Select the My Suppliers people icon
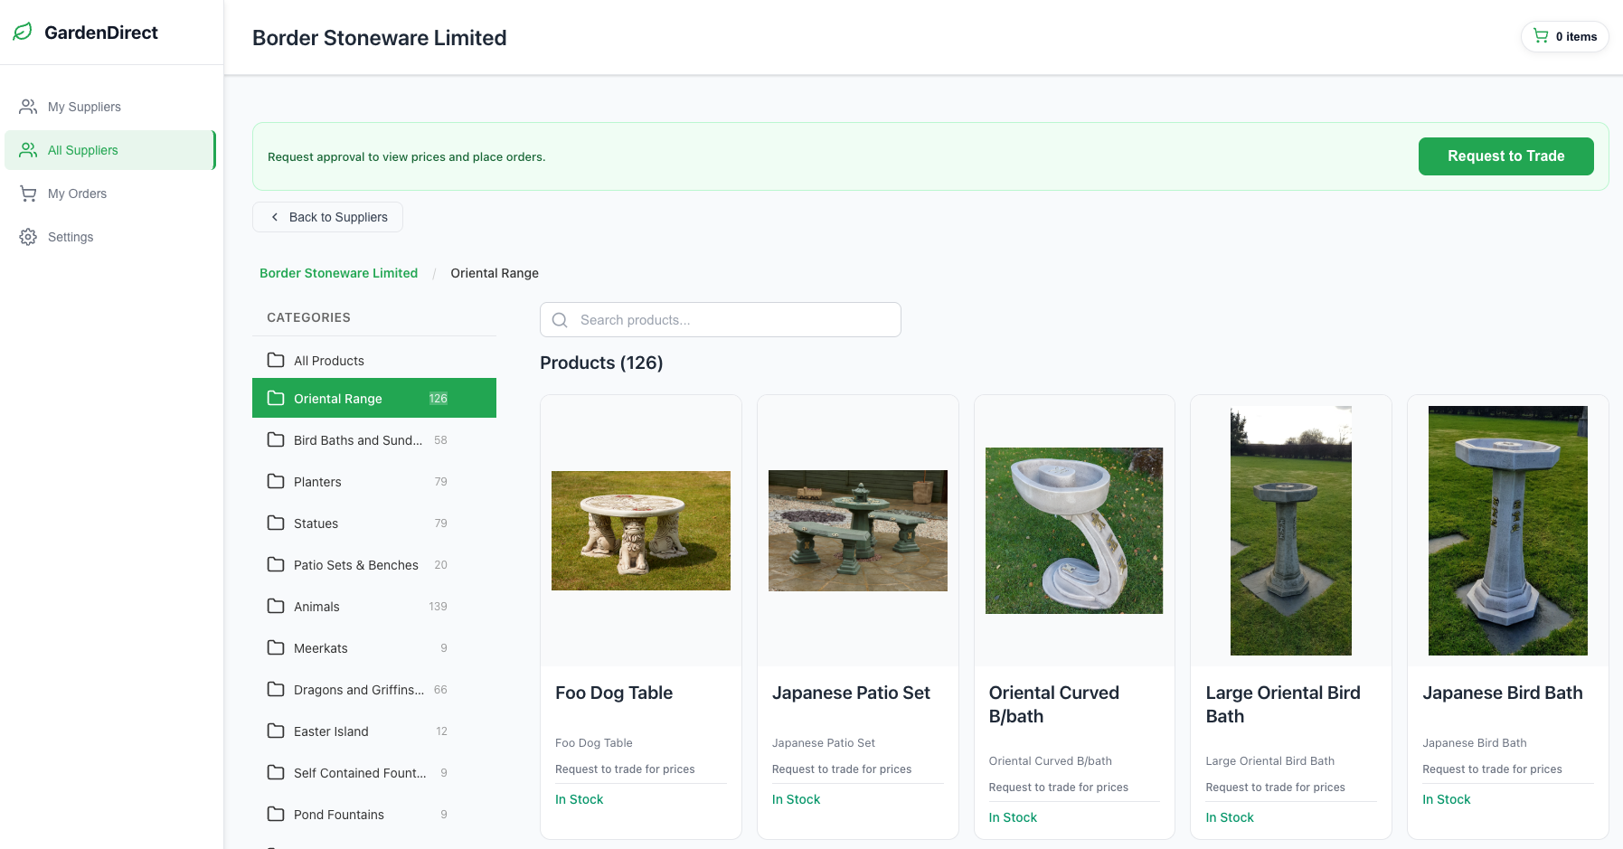1623x849 pixels. (x=26, y=106)
